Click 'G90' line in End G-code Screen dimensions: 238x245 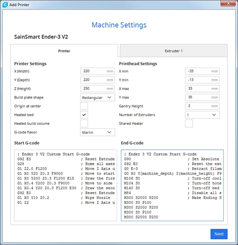click(127, 159)
